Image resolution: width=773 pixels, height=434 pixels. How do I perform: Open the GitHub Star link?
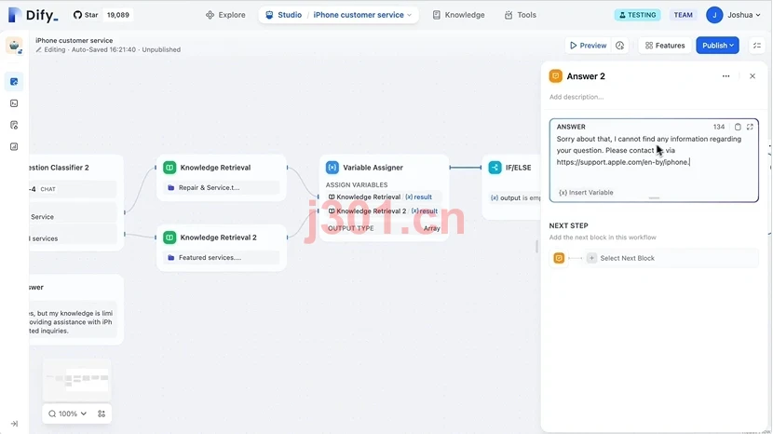tap(86, 15)
